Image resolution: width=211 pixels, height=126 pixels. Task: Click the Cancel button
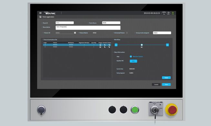[x=156, y=84]
